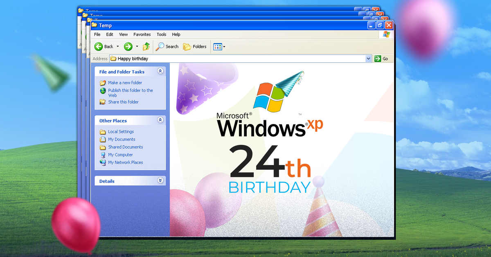491x257 pixels.
Task: Collapse the Other Places section
Action: [160, 120]
